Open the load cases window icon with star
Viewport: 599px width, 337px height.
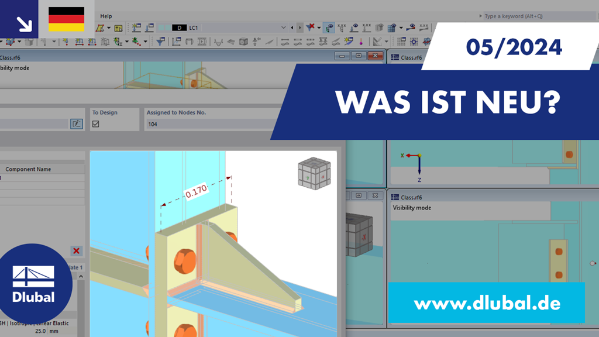[136, 28]
